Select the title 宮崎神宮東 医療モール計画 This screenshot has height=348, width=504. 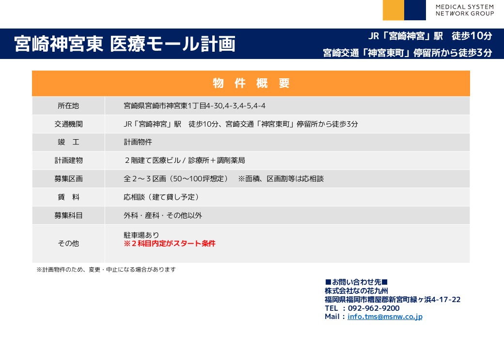[125, 43]
